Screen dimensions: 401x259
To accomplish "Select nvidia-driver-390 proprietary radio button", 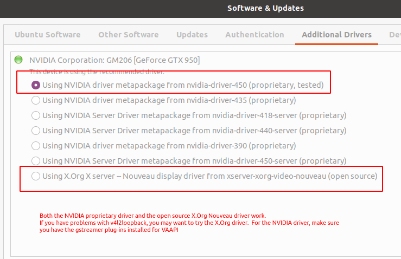I will point(36,146).
